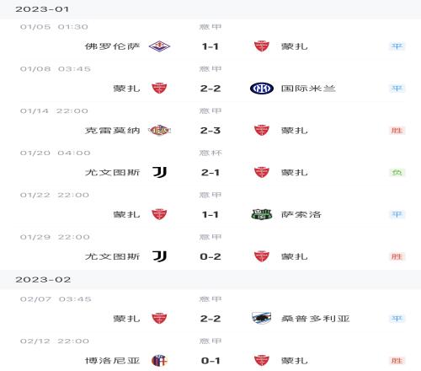Open the 2-3 Cremonese vs Monza score
The image size is (421, 371).
210,131
